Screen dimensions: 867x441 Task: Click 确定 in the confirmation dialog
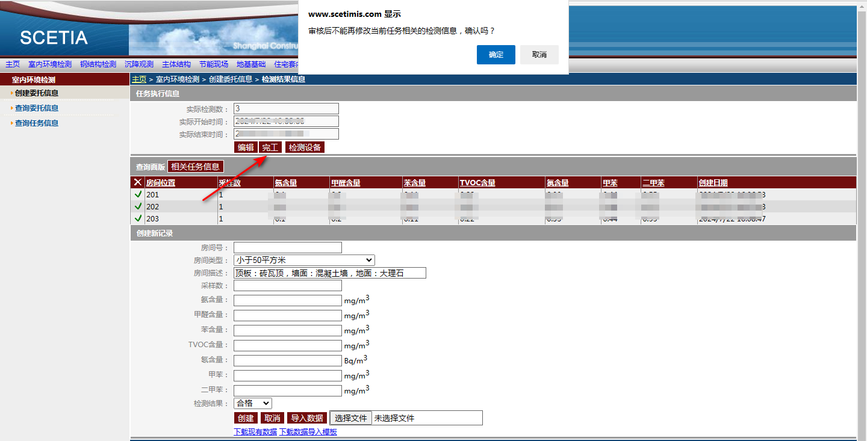click(496, 55)
